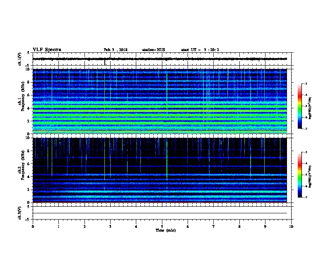The height and width of the screenshot is (254, 328).
Task: Click the "VLF Spectra" plot title
Action: coord(47,50)
